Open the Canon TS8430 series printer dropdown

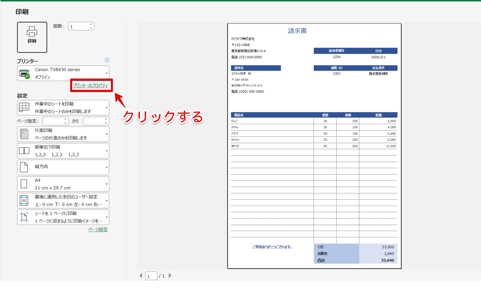pyautogui.click(x=63, y=74)
